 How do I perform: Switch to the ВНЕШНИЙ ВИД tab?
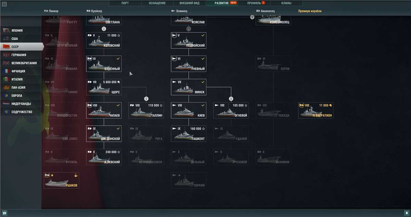pos(189,3)
